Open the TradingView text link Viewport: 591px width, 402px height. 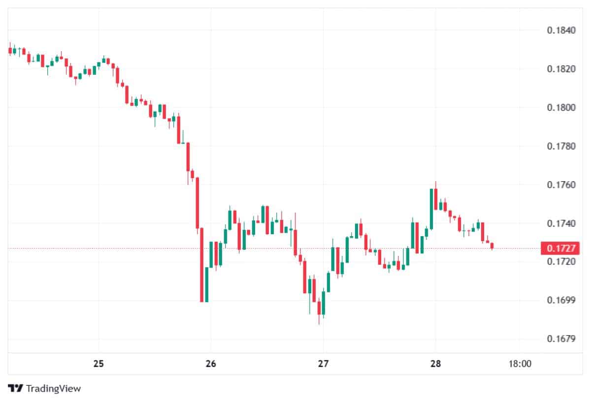pos(53,388)
